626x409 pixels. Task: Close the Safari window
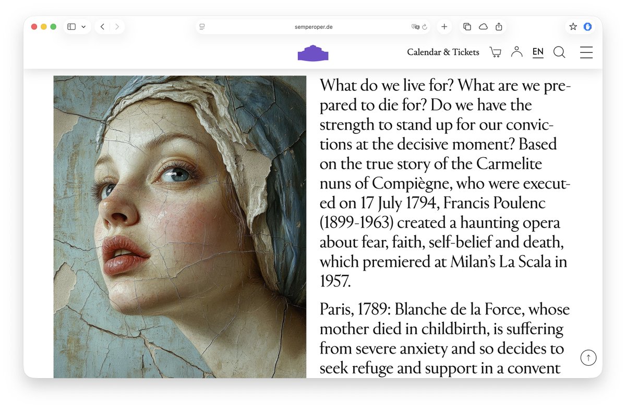click(34, 27)
